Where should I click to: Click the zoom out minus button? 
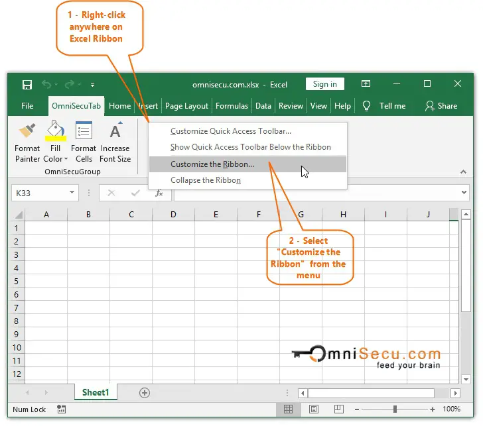tap(357, 409)
